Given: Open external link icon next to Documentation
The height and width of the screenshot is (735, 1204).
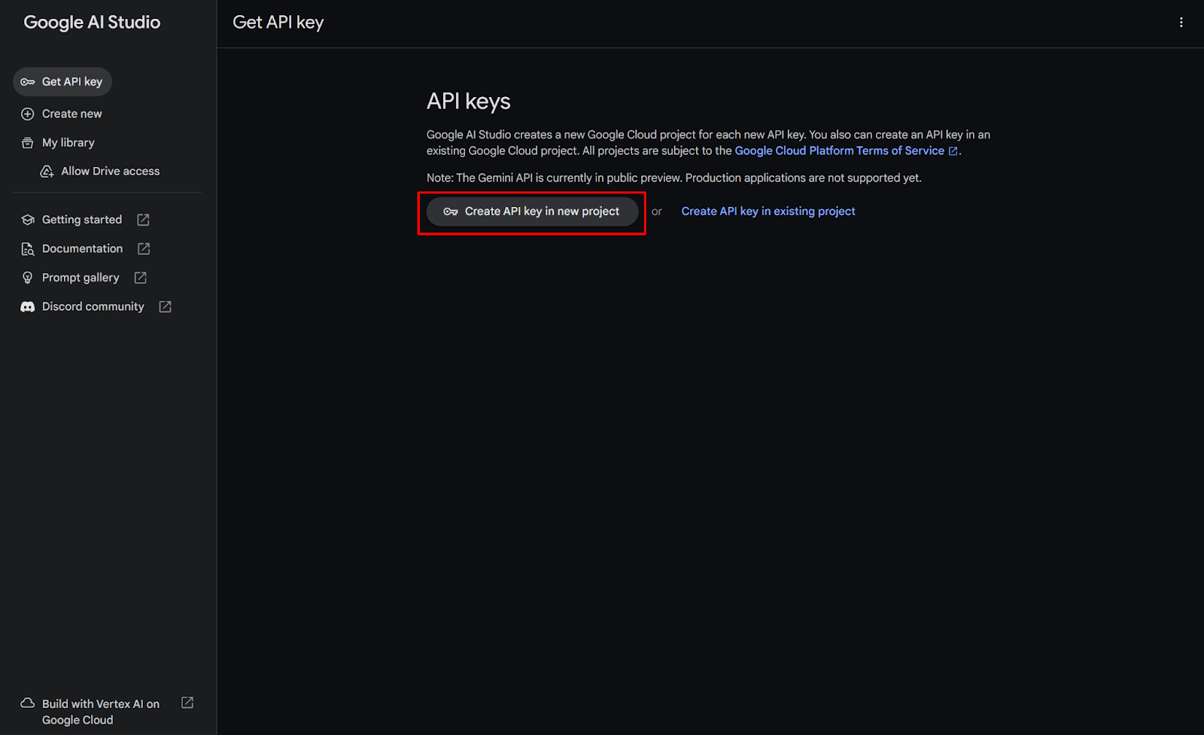Looking at the screenshot, I should click(144, 248).
